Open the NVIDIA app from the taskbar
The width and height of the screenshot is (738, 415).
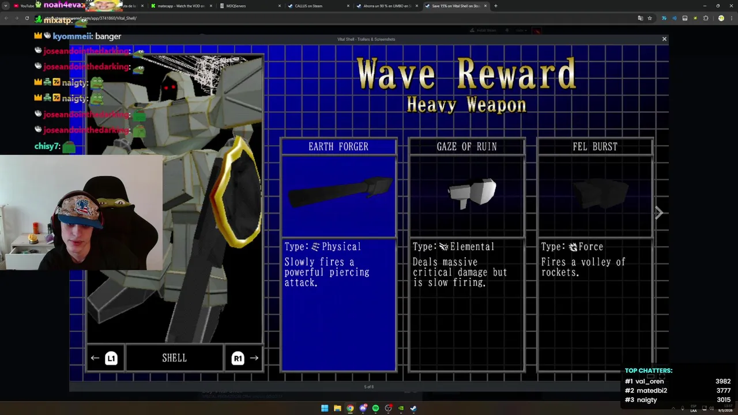point(401,408)
